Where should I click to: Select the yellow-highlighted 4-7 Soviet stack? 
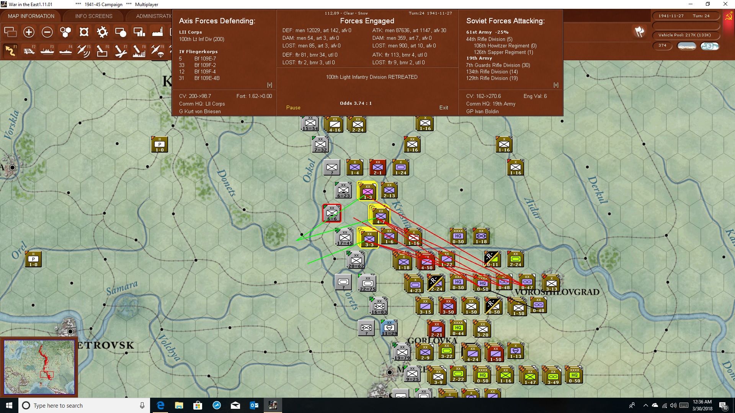pyautogui.click(x=380, y=215)
